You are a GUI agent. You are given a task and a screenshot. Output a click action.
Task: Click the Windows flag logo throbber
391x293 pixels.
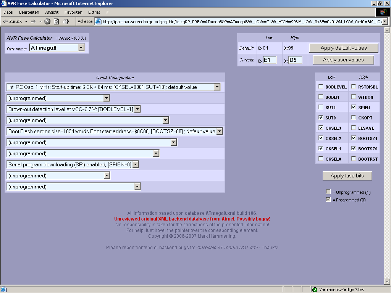click(x=383, y=12)
